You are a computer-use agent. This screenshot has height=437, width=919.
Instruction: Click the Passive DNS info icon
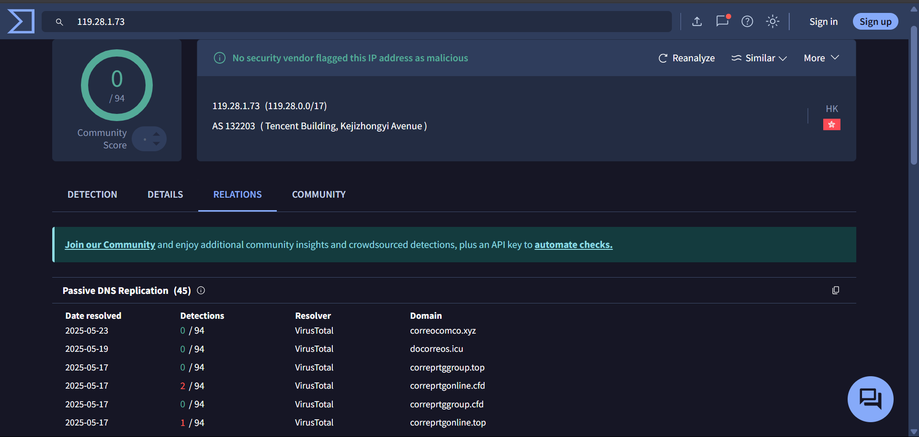pos(201,290)
